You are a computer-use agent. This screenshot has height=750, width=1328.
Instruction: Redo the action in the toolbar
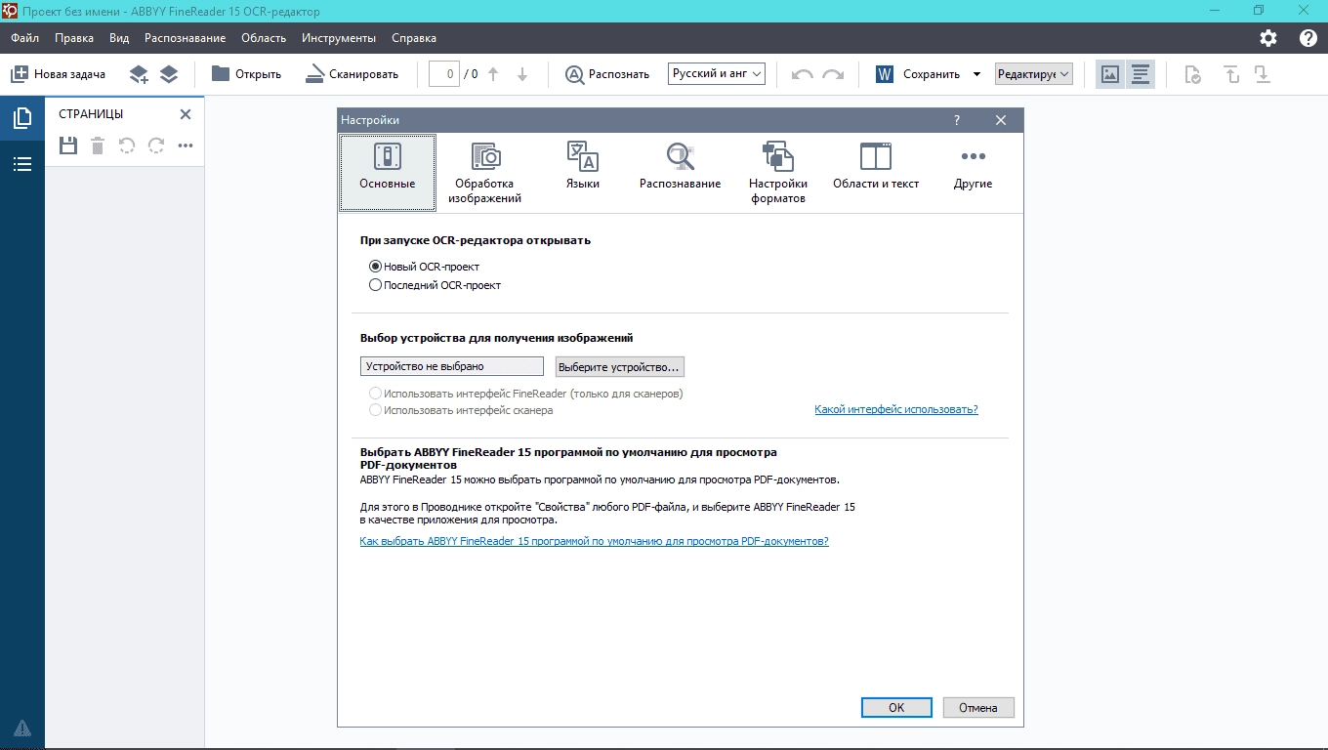[833, 74]
